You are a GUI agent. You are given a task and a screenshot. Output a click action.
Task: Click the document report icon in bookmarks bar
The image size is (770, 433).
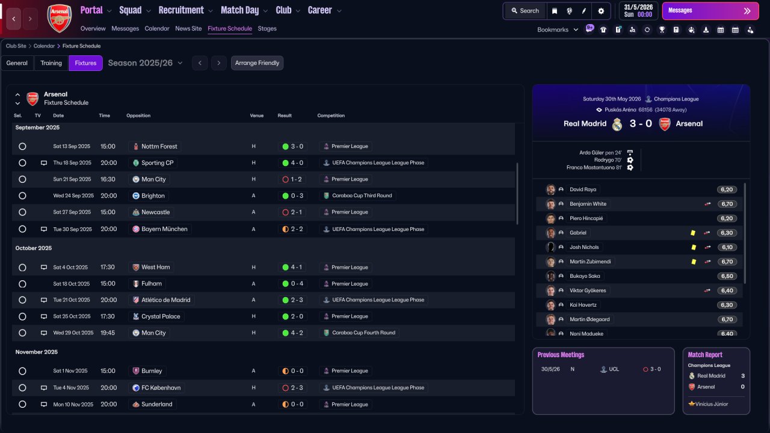point(676,29)
